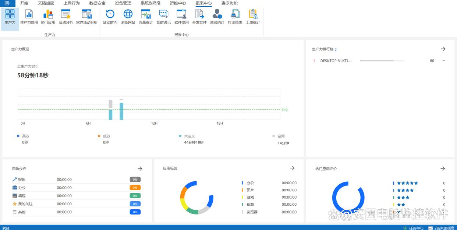Select the 热门应用 ribbon icon
This screenshot has height=230, width=457.
point(48,17)
